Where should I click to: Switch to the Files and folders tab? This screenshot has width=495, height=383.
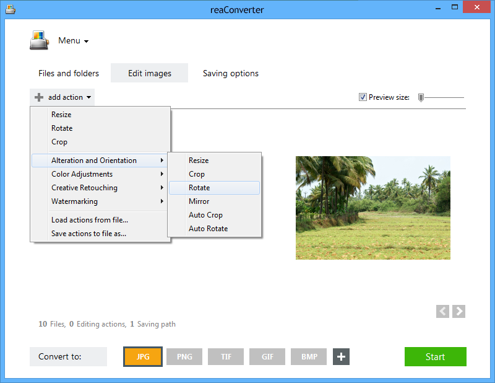69,73
